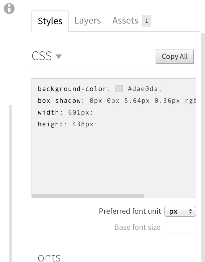Click the Fonts section heading
Screen dimensions: 205x262
[46, 257]
